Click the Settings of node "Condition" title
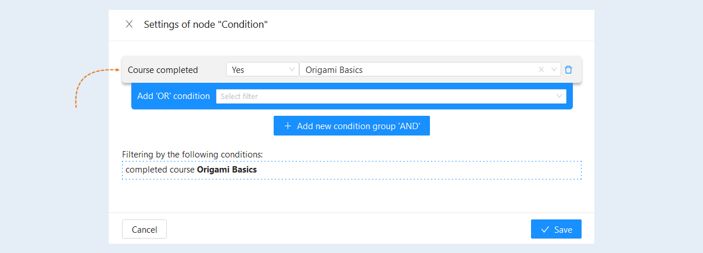The width and height of the screenshot is (703, 253). coord(206,24)
